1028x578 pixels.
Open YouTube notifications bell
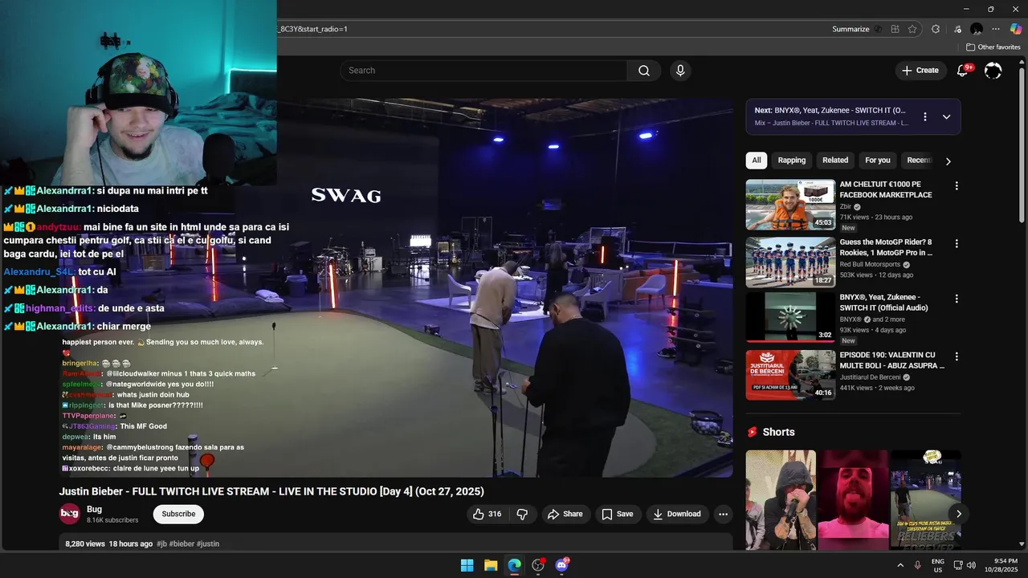coord(962,71)
